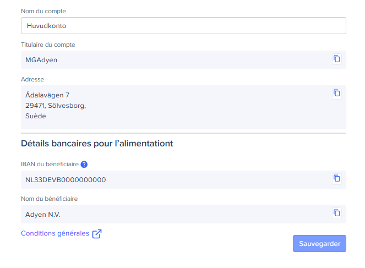
Task: Click the MGAdyen account holder value
Action: tap(41, 60)
